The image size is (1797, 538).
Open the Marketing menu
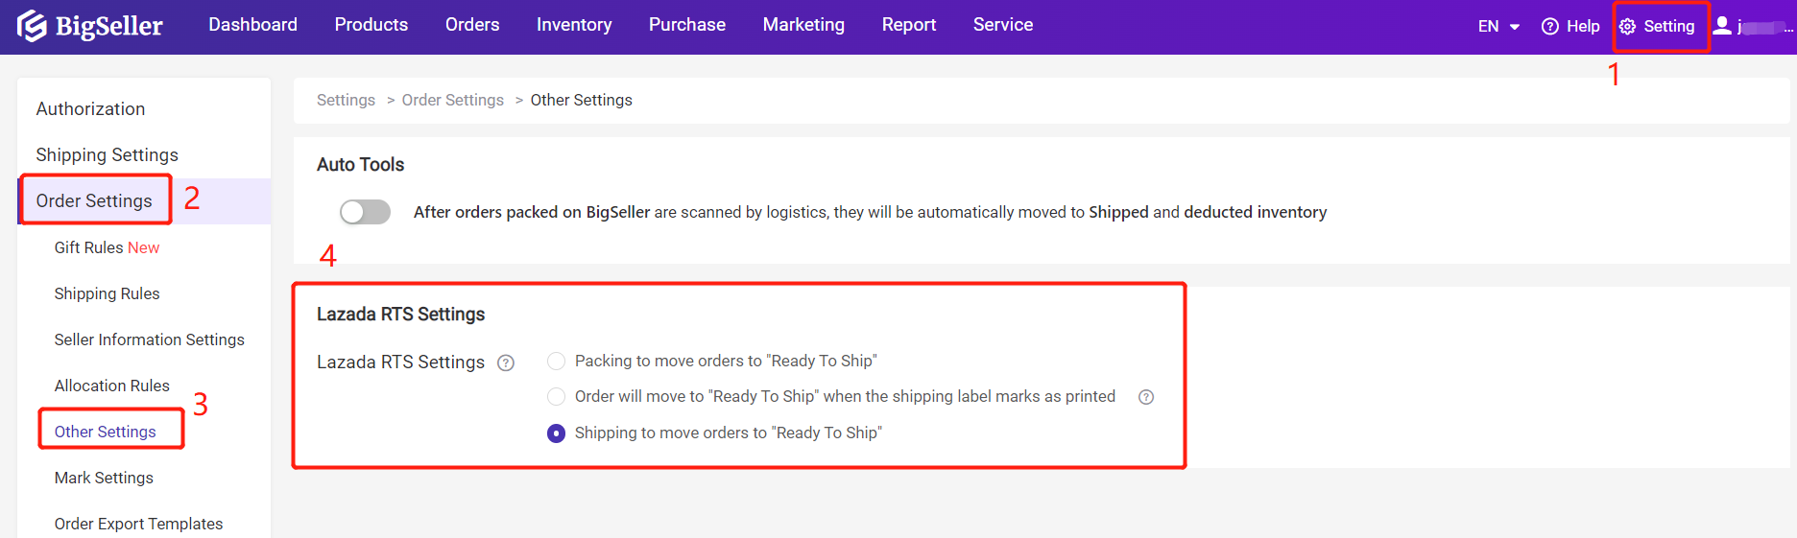click(803, 25)
